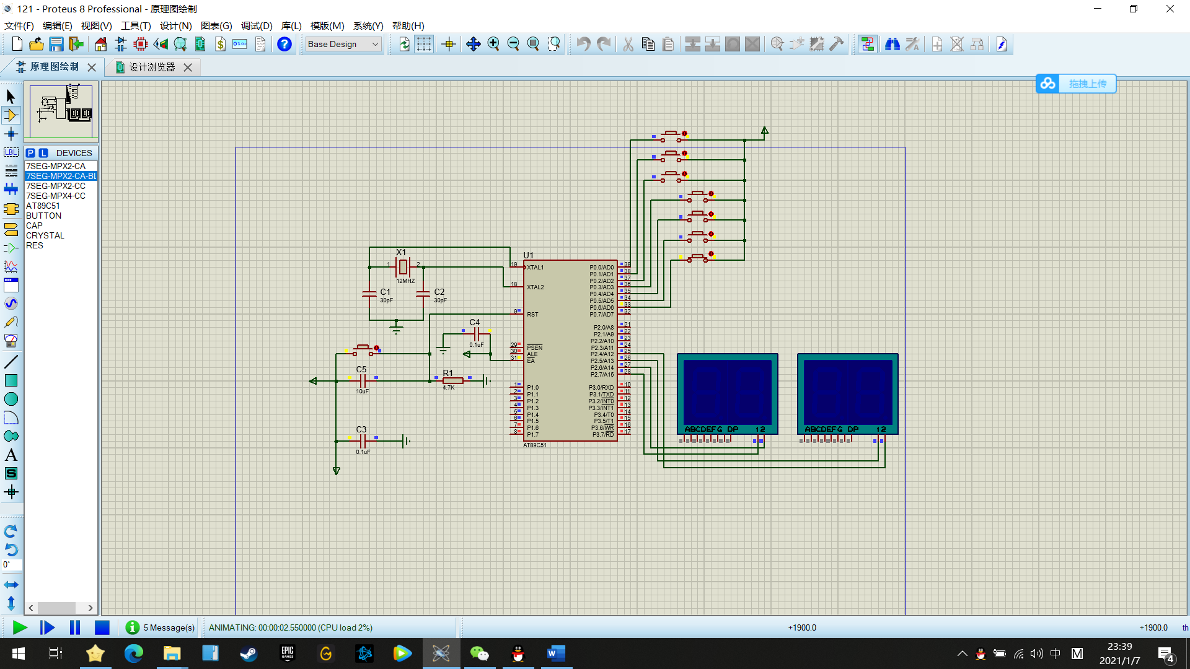1190x669 pixels.
Task: Pause the running simulation
Action: coord(75,627)
